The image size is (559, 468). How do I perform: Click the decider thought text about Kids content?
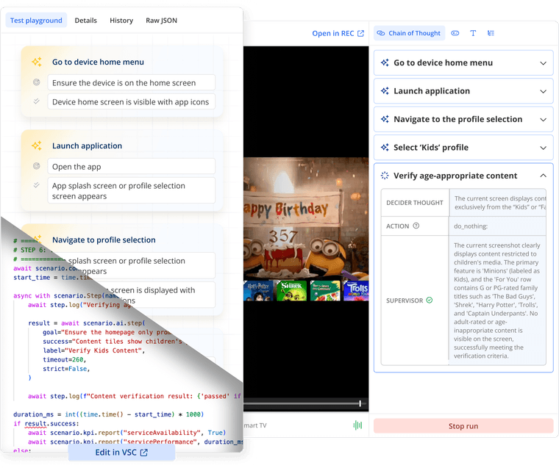point(500,203)
